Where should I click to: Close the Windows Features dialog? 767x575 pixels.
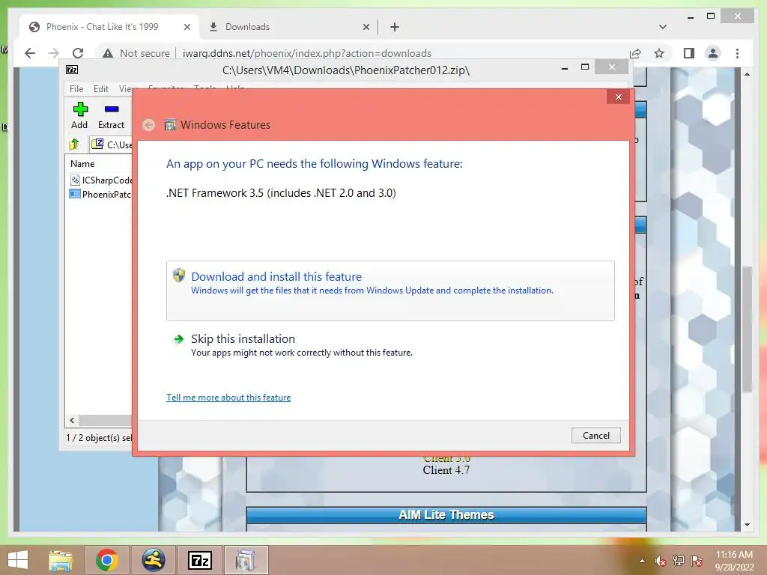618,97
